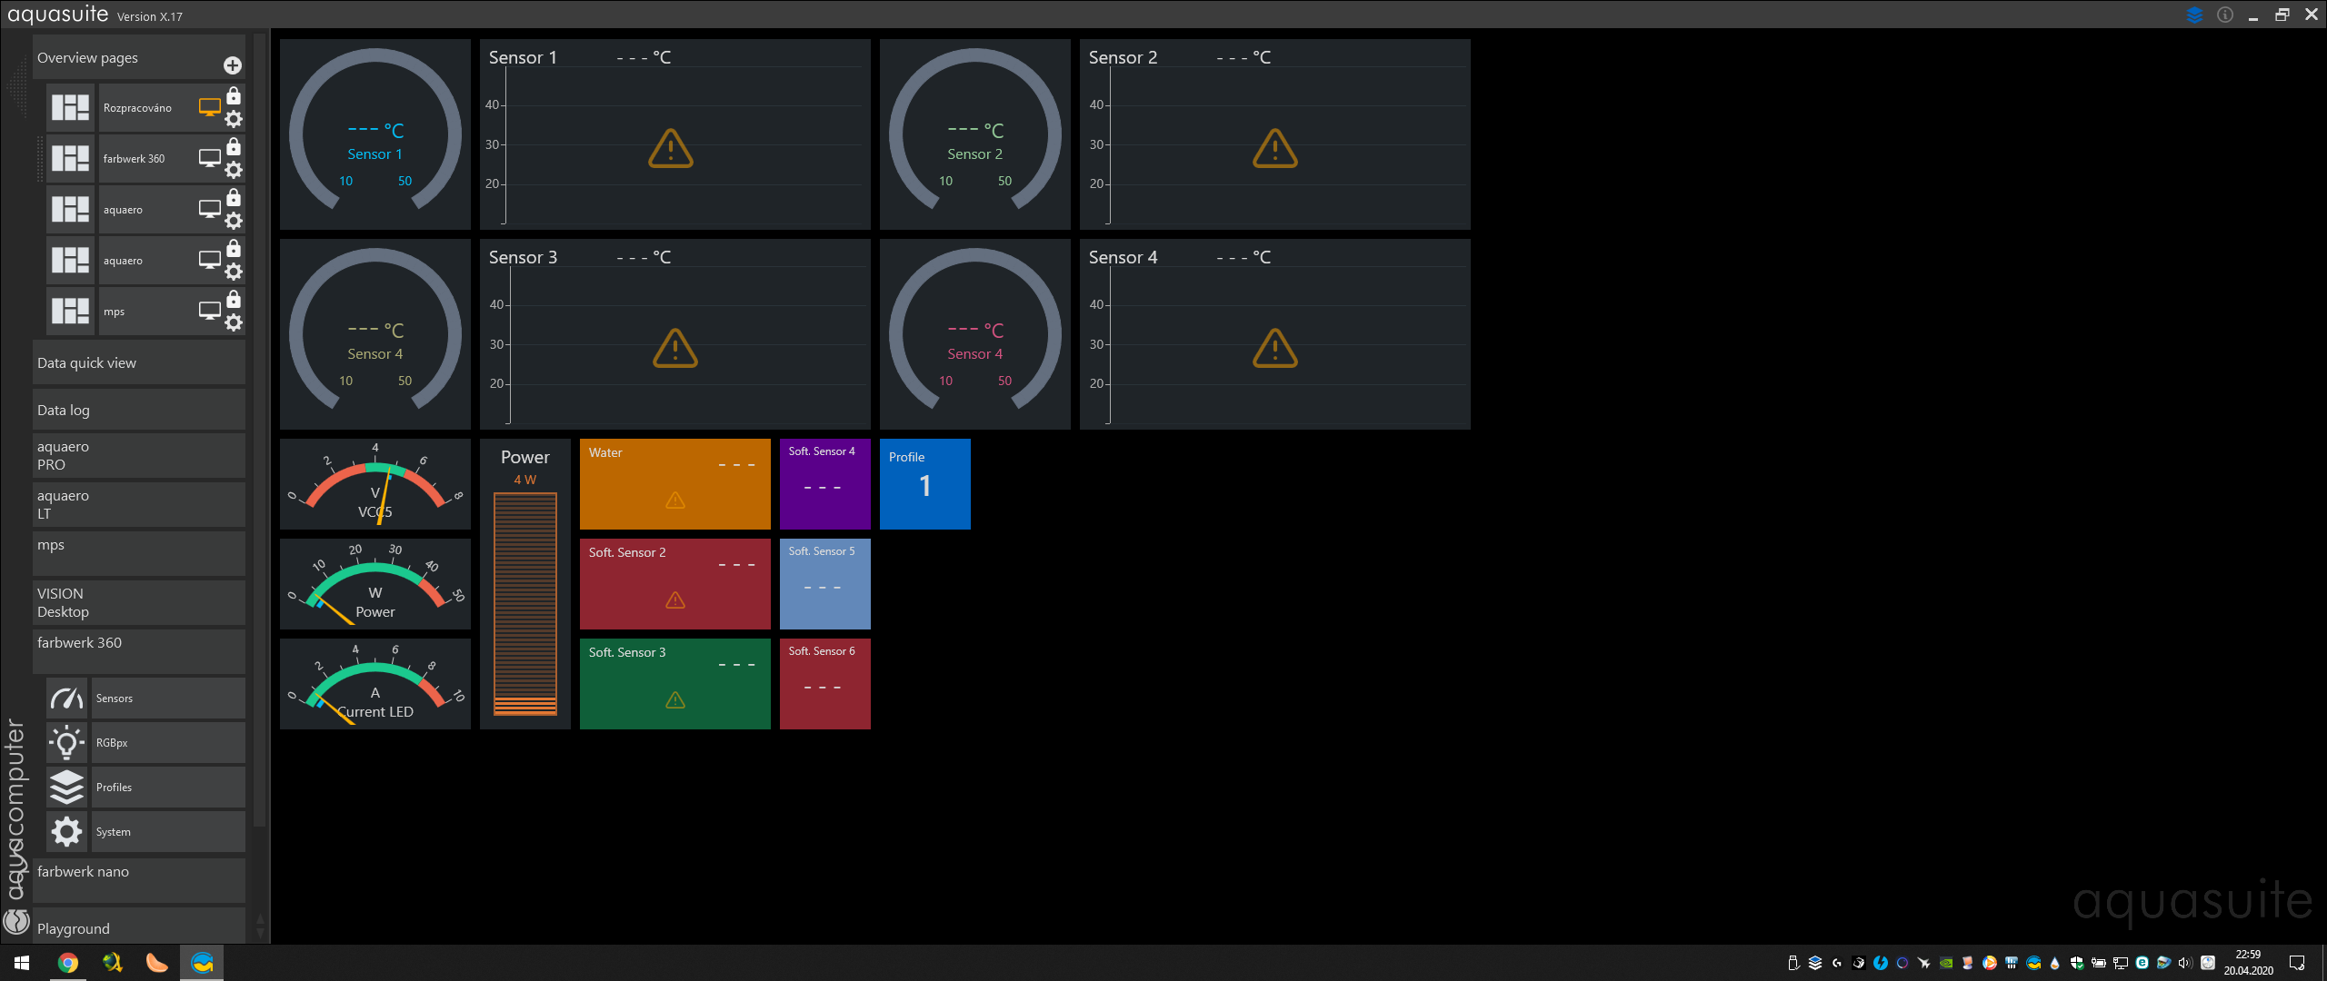Open Chrome from the Windows taskbar
The width and height of the screenshot is (2327, 981).
click(x=68, y=963)
